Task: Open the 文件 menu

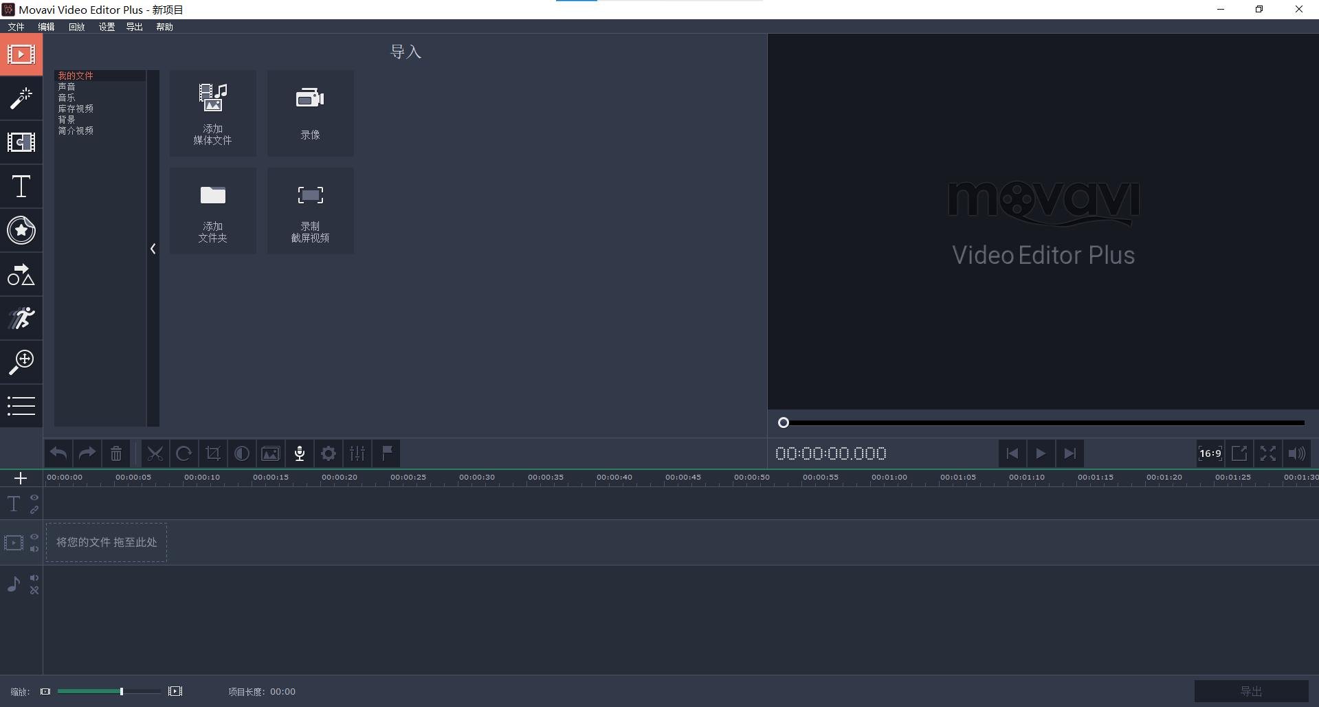Action: 16,27
